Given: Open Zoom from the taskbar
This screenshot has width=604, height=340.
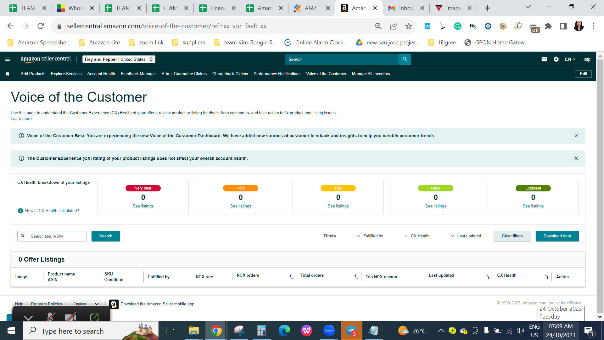Looking at the screenshot, I should tap(329, 331).
